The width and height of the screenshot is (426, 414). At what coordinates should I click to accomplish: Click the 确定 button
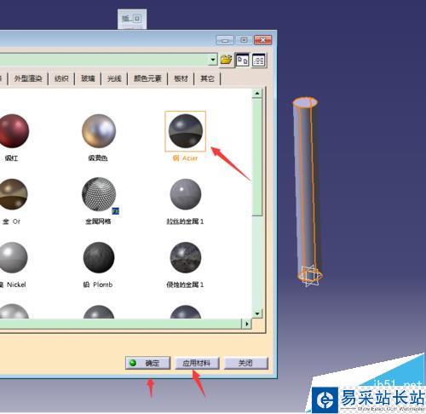(x=147, y=363)
